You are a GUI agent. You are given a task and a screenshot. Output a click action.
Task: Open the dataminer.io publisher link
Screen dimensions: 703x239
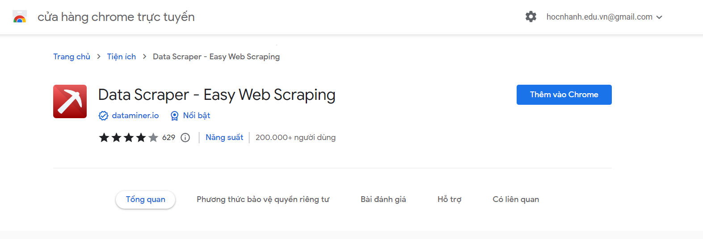(135, 115)
